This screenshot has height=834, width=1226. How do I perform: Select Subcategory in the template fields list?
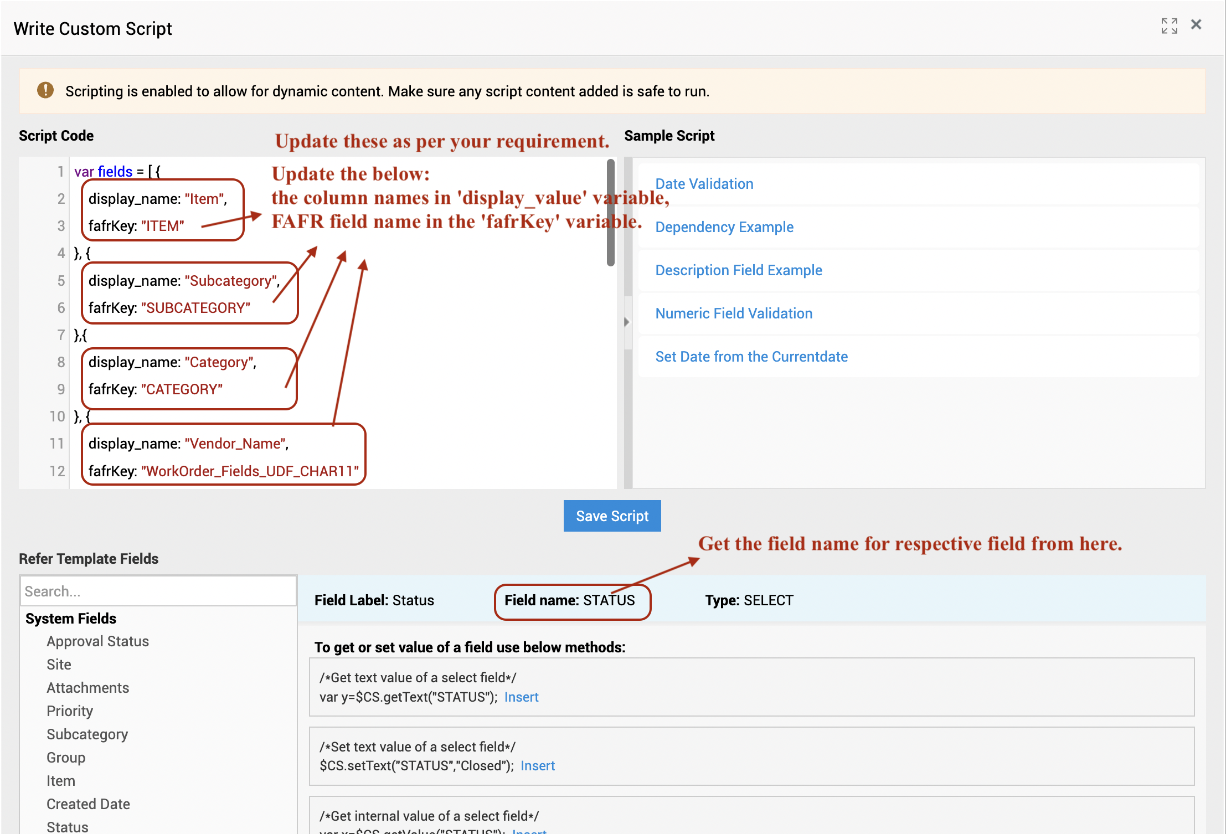[x=87, y=734]
